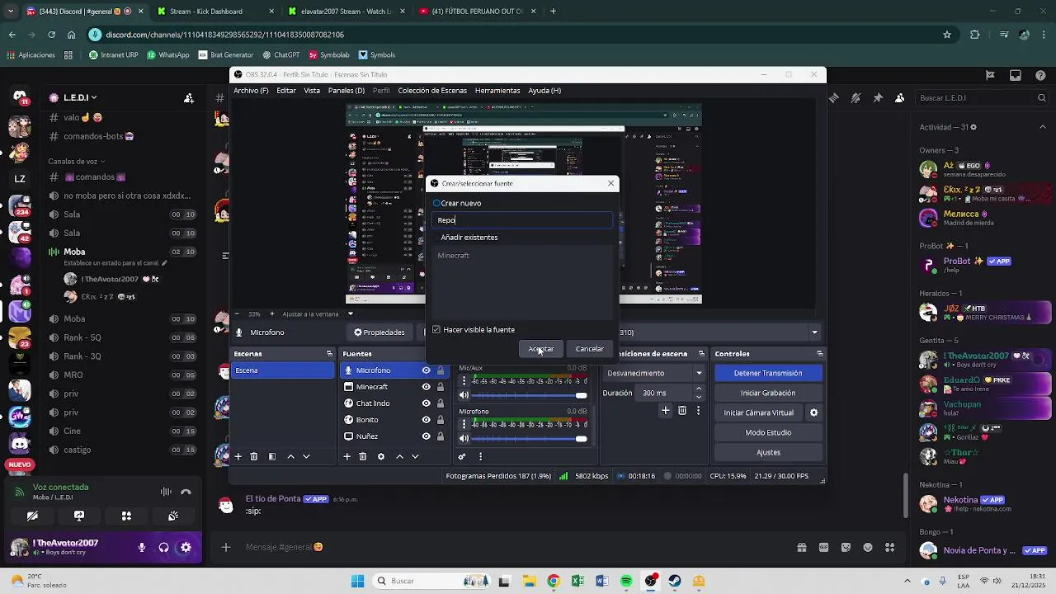Image resolution: width=1056 pixels, height=594 pixels.
Task: Open GIF picker in Discord message bar
Action: click(823, 547)
